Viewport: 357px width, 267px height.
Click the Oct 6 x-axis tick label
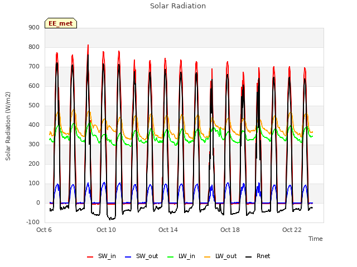tap(44, 230)
